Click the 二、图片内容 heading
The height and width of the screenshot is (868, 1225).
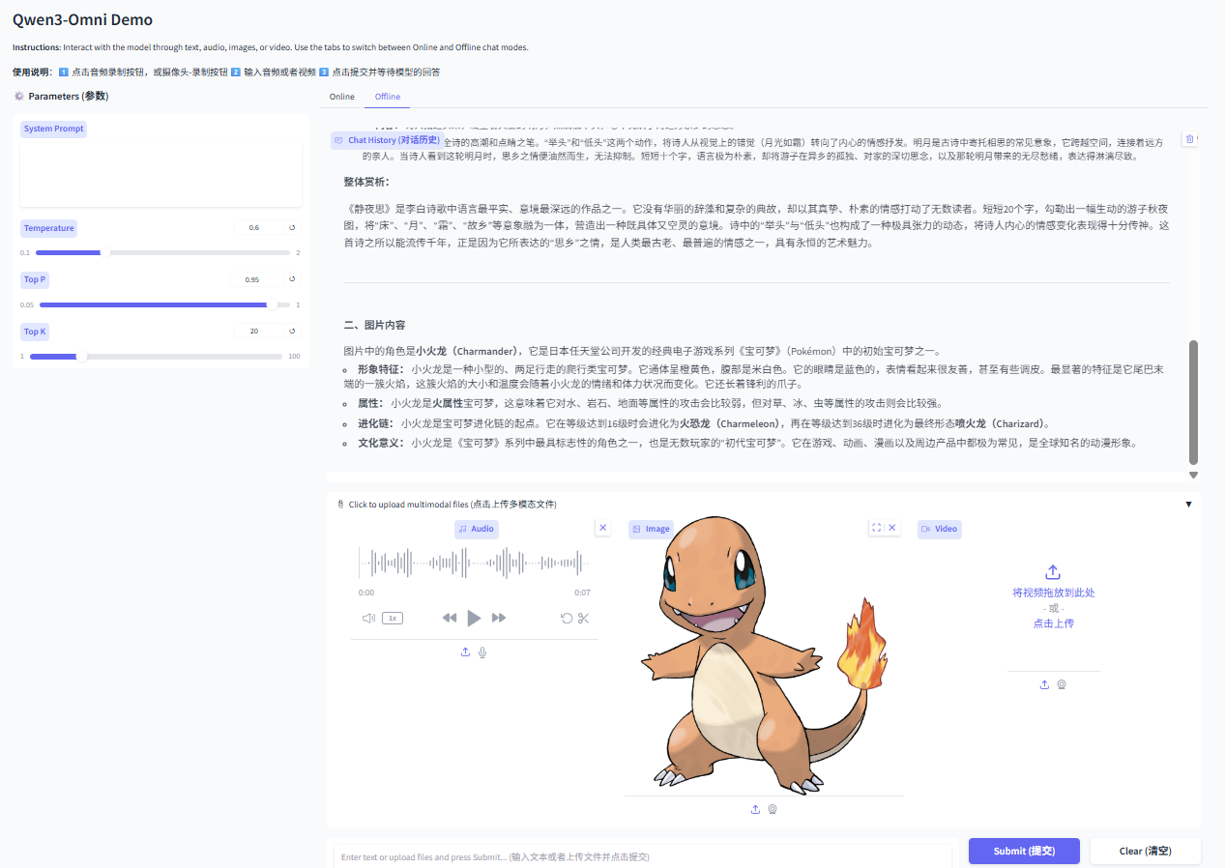[375, 325]
